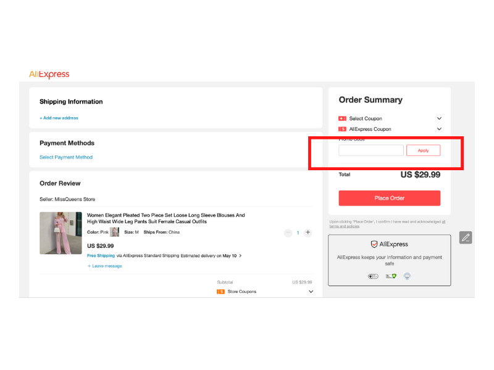Screen dimensions: 494x370
Task: Click the total price US $29.99
Action: coord(421,175)
